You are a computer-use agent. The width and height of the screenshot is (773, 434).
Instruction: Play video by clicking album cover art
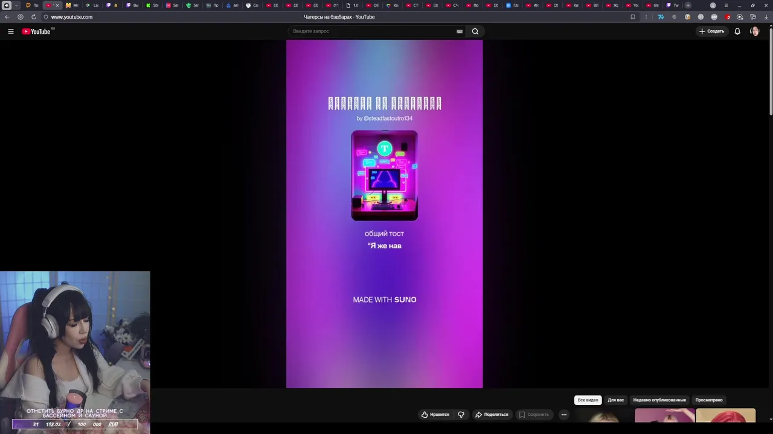click(x=384, y=175)
